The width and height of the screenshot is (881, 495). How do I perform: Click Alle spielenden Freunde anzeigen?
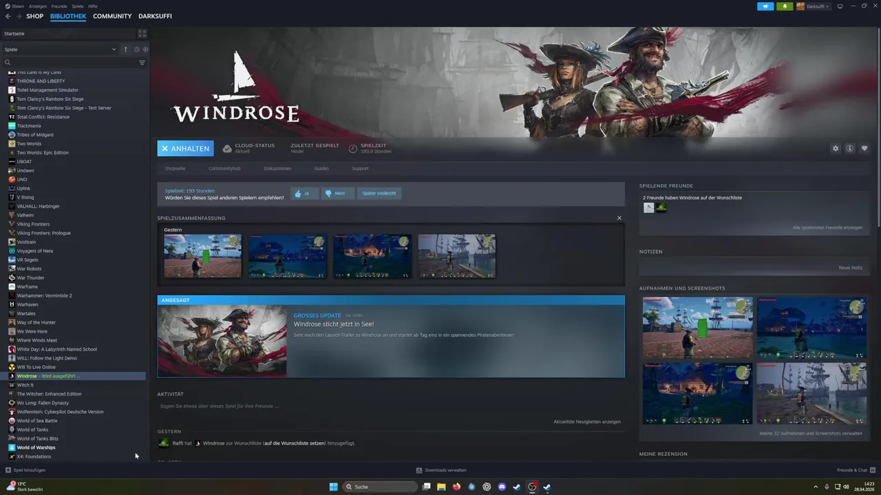click(x=827, y=228)
